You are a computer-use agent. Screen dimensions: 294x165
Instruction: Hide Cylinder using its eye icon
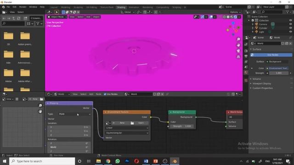click(x=291, y=28)
